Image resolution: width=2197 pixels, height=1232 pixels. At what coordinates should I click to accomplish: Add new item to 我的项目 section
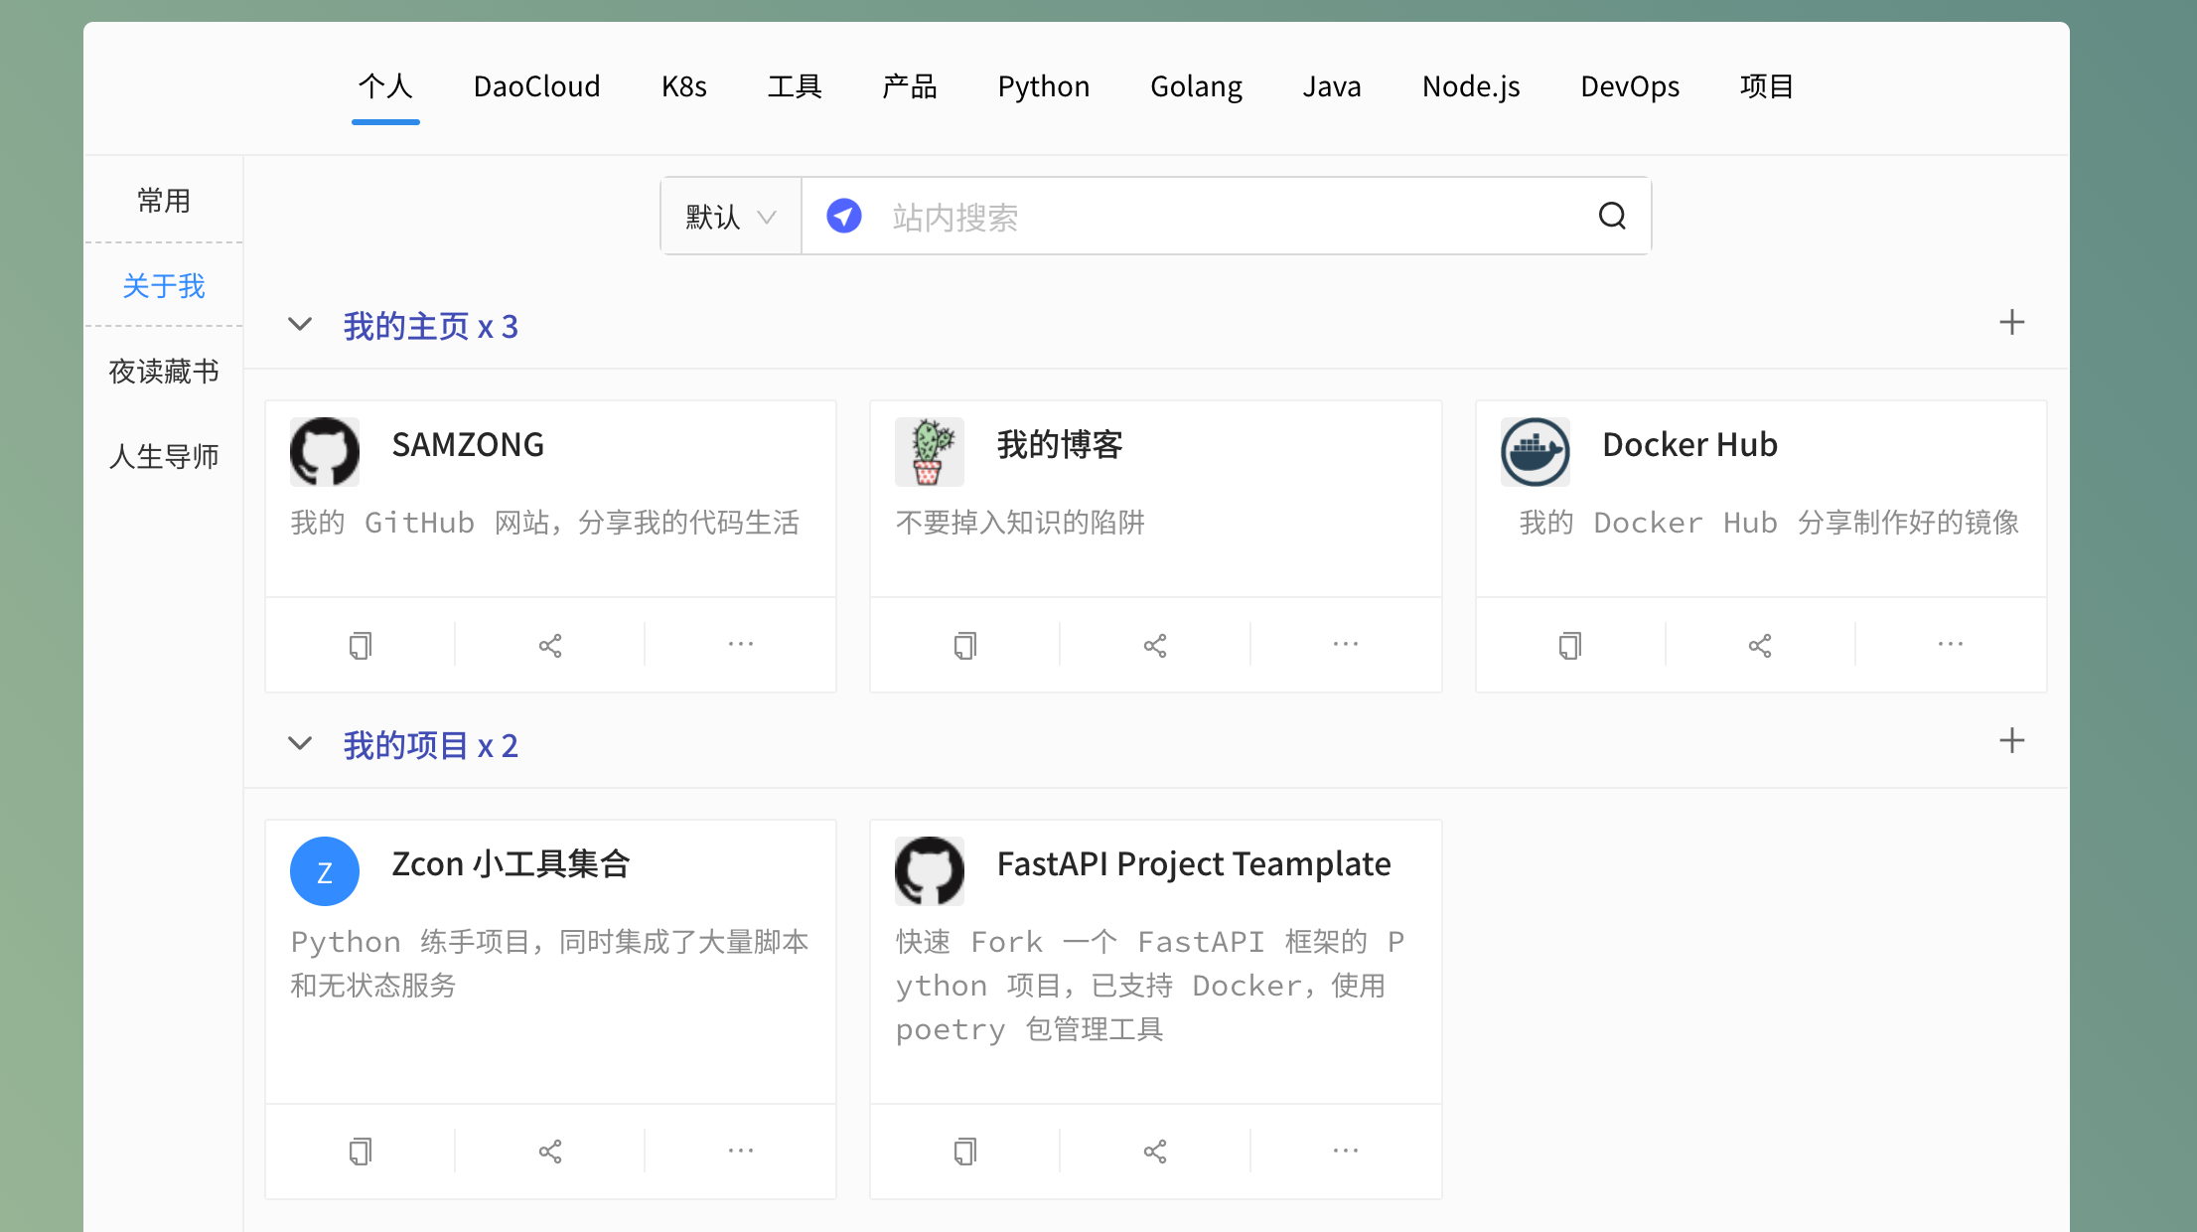(2011, 741)
